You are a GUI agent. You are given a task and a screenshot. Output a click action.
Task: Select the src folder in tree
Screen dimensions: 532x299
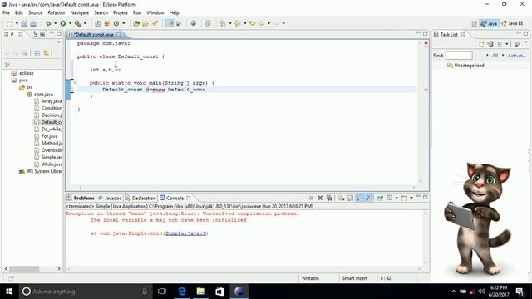click(26, 87)
